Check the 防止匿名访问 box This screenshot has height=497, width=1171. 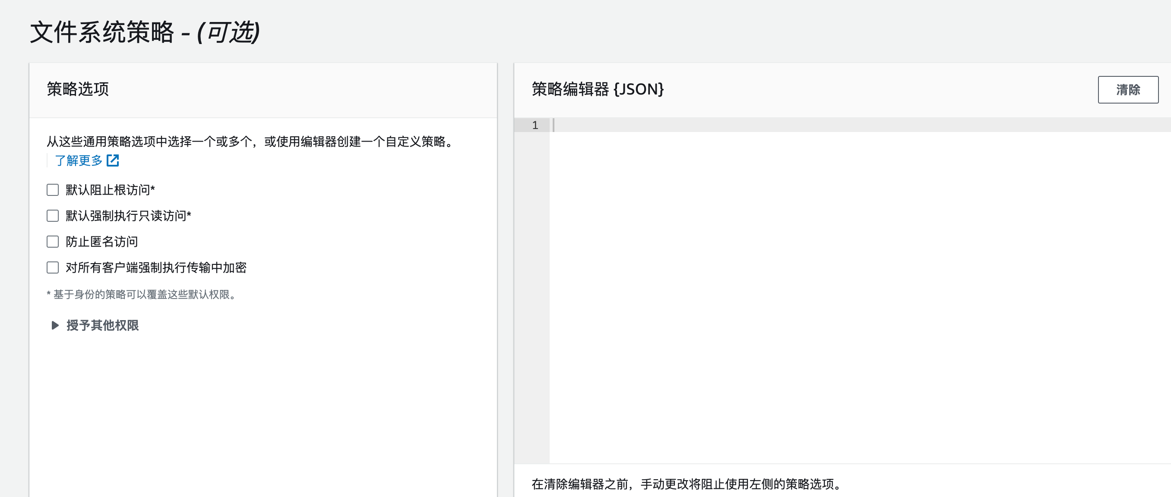coord(53,242)
